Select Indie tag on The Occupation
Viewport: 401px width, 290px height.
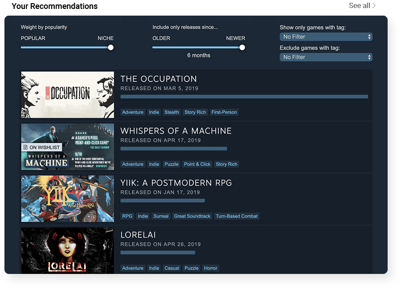click(x=154, y=112)
